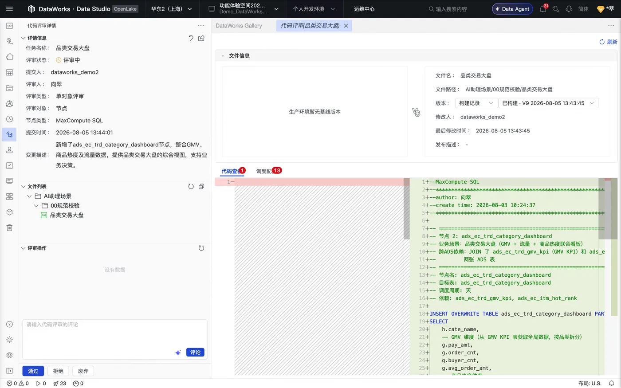The height and width of the screenshot is (388, 621).
Task: Click the 拒绝 reject button
Action: [58, 371]
